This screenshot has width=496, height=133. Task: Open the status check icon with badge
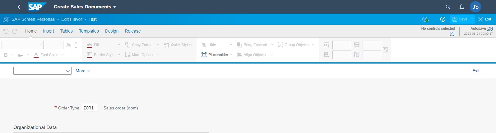click(x=425, y=19)
